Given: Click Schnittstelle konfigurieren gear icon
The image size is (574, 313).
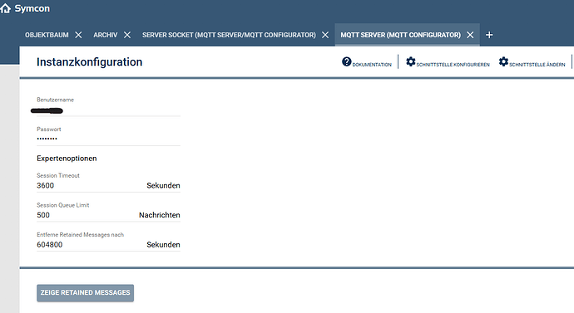Looking at the screenshot, I should (x=411, y=61).
